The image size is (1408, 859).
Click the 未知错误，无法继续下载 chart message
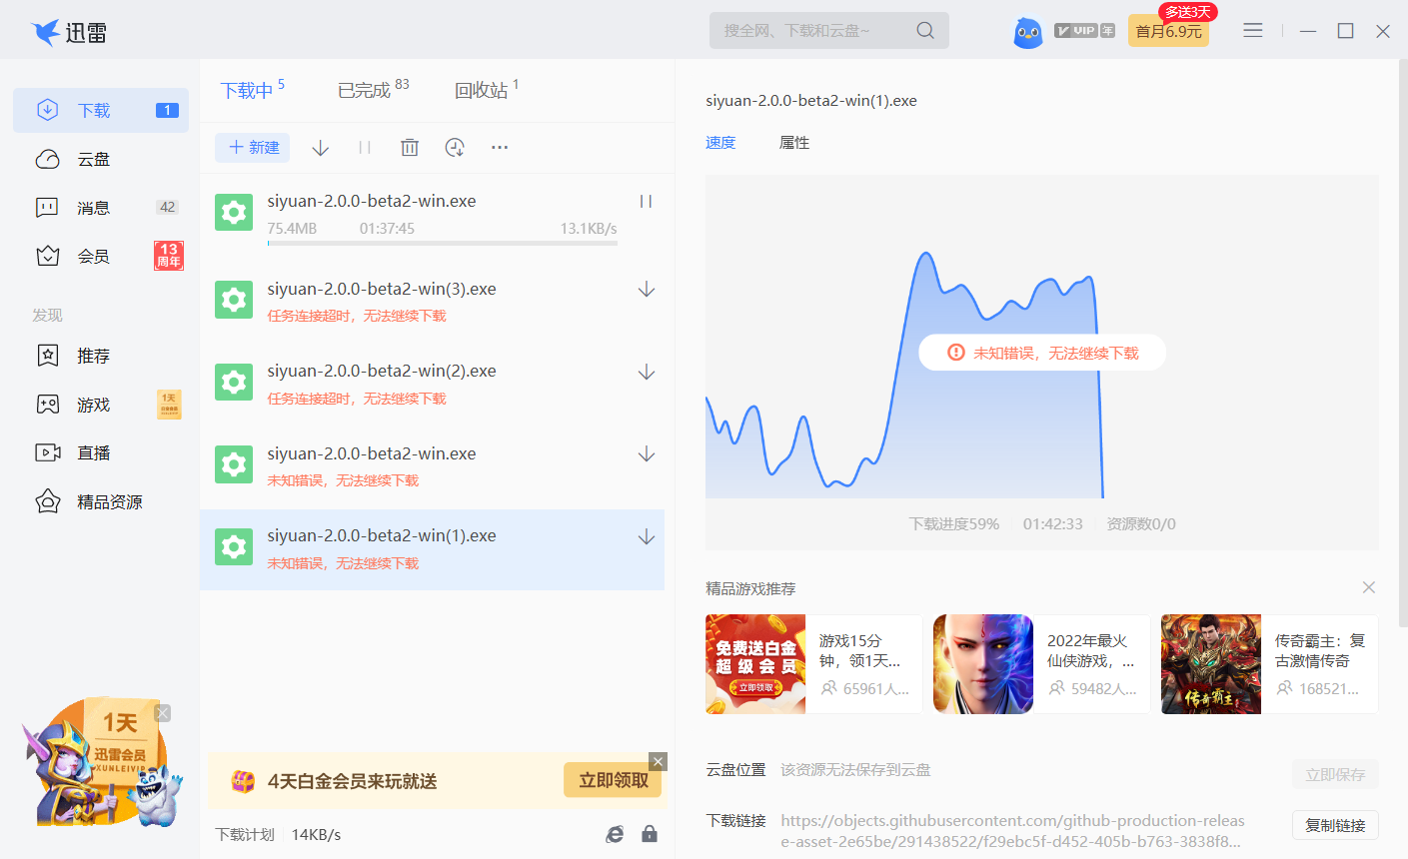pyautogui.click(x=1042, y=353)
